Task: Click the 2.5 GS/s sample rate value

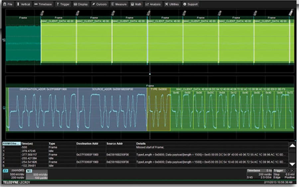Action: (266, 177)
